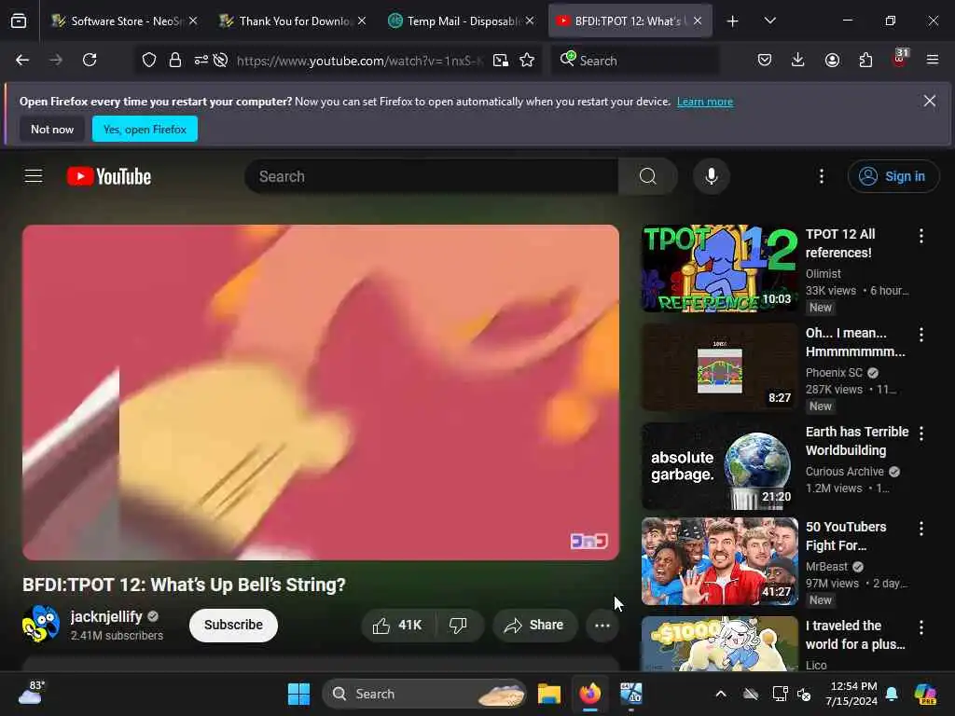Open menu for I traveled the world
The height and width of the screenshot is (716, 955).
click(x=921, y=627)
